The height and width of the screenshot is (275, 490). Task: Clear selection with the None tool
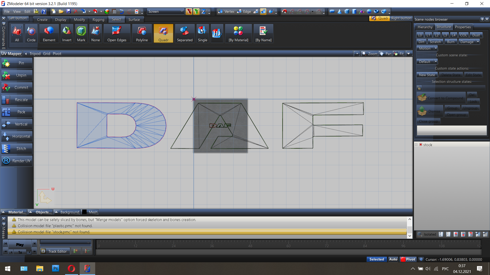click(x=95, y=33)
